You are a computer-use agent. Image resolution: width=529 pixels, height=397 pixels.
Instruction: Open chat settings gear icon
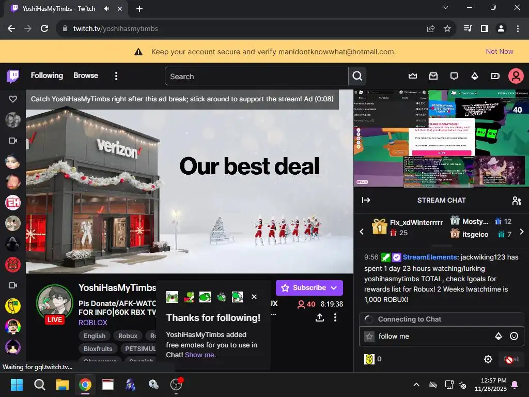[488, 359]
